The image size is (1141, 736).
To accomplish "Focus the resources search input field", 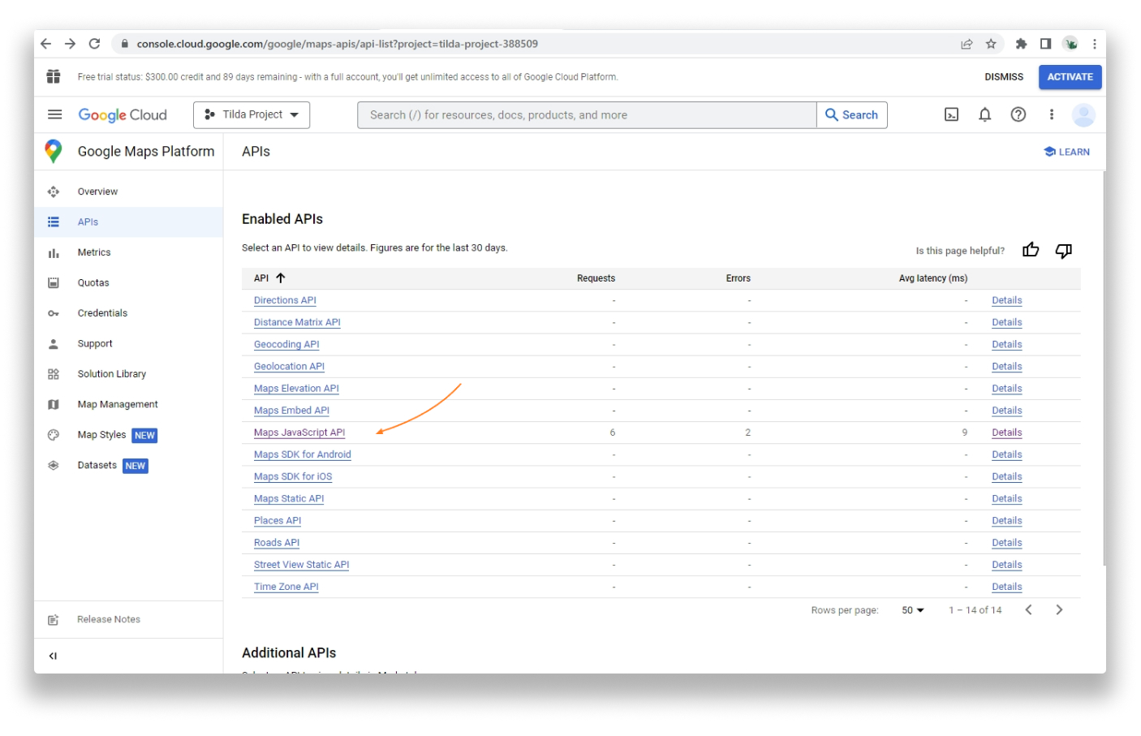I will coord(587,114).
